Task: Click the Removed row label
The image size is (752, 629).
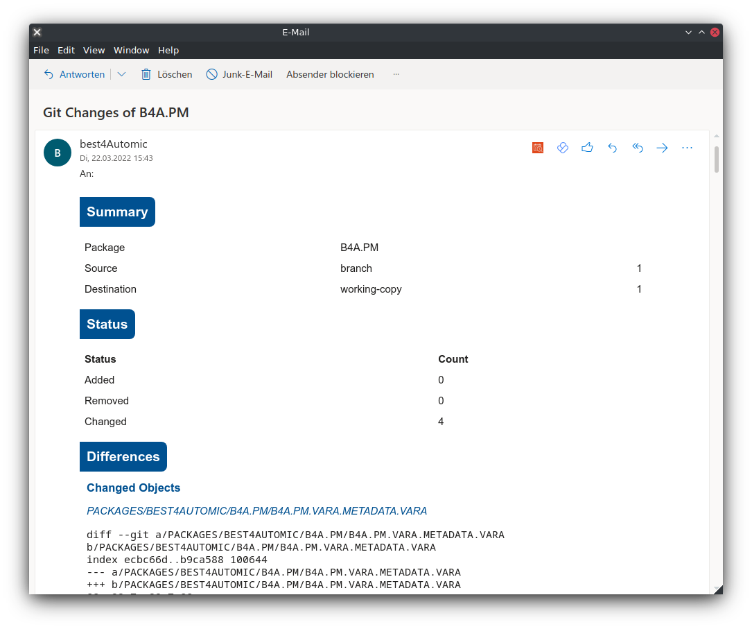Action: coord(107,401)
